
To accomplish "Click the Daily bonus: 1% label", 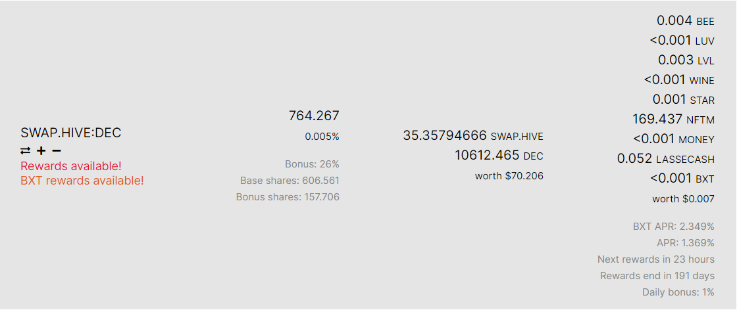I will click(678, 292).
